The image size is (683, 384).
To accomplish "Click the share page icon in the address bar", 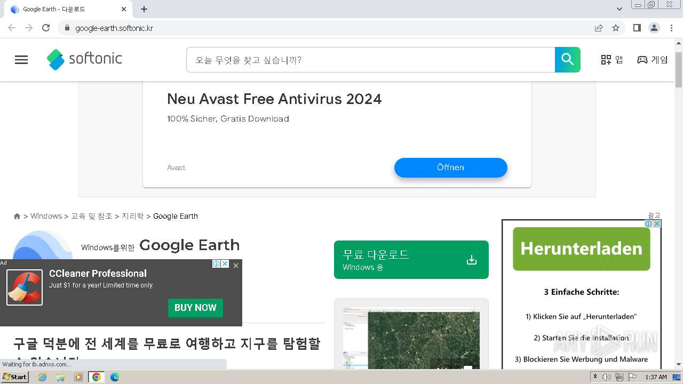I will click(599, 28).
